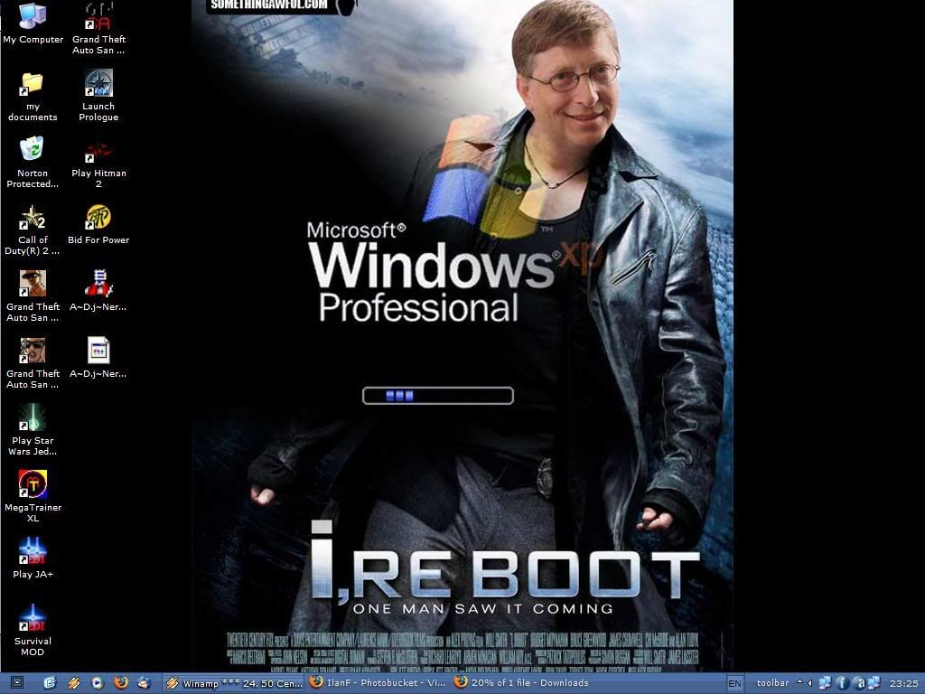
Task: Select the Norton Protected recycle bin icon
Action: pyautogui.click(x=33, y=163)
